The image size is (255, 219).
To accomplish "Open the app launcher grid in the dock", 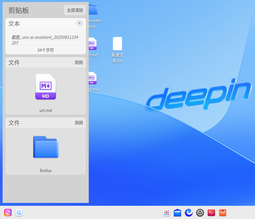I will click(x=166, y=213).
